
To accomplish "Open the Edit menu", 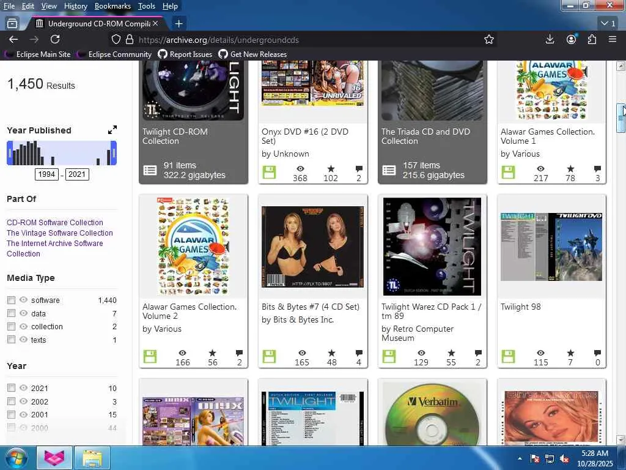I will 28,6.
